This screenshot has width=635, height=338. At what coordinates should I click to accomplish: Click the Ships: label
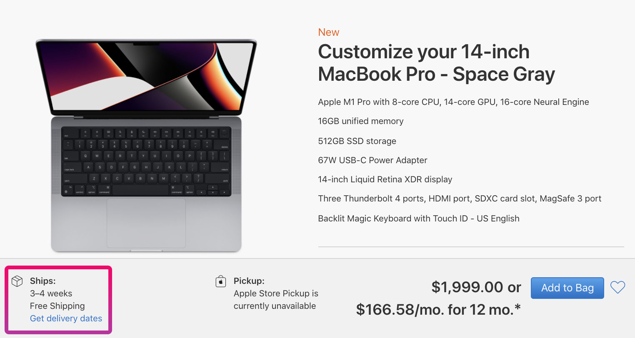(x=43, y=281)
